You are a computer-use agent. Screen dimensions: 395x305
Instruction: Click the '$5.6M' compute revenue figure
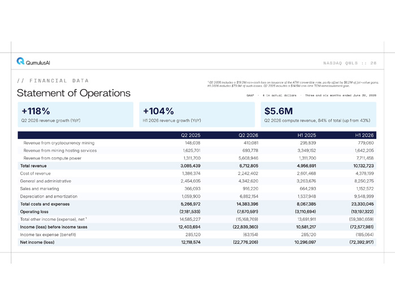click(x=279, y=111)
